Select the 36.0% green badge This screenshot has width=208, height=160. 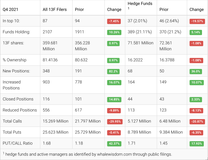[195, 71]
